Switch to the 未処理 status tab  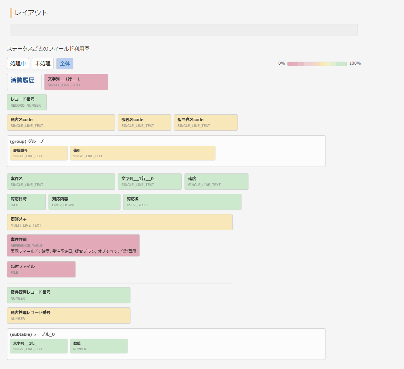(42, 63)
